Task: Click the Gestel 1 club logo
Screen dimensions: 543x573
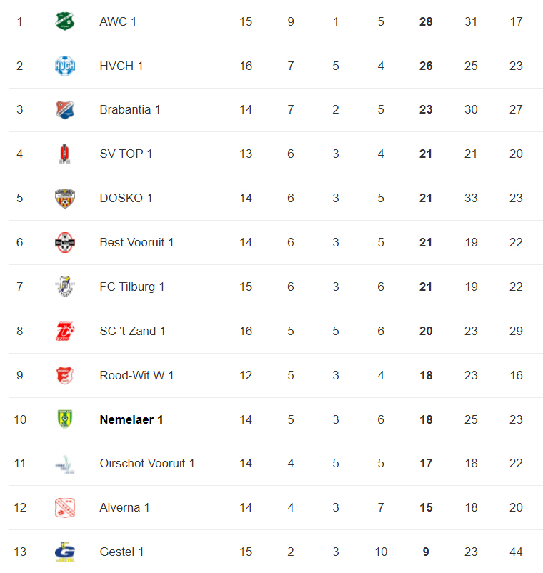Action: point(65,552)
